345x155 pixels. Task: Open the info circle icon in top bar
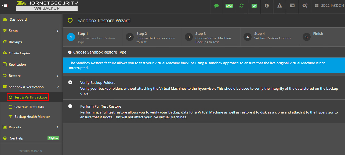point(267,6)
